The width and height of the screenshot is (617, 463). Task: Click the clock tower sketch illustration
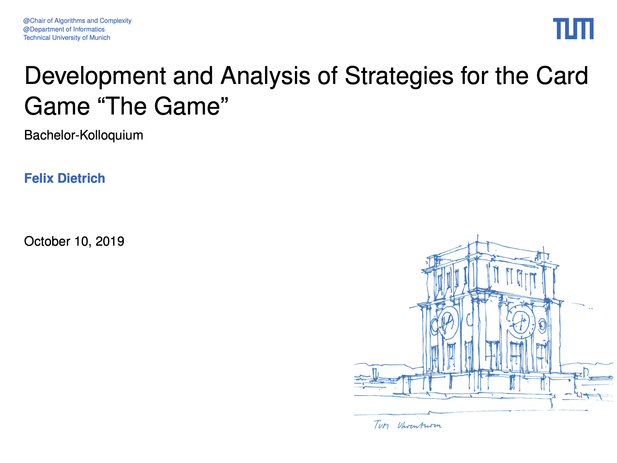(x=483, y=325)
